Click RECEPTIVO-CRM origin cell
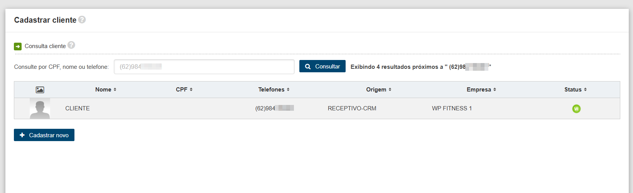The image size is (633, 193). click(x=352, y=108)
